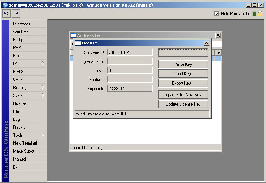Open the Radius menu
Image resolution: width=266 pixels, height=183 pixels.
(28, 127)
